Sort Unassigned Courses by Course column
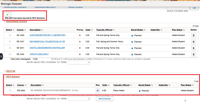This screenshot has width=200, height=102. tap(21, 30)
